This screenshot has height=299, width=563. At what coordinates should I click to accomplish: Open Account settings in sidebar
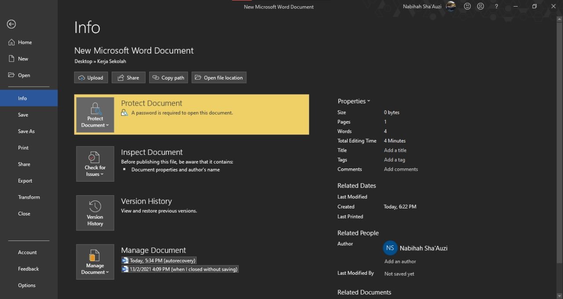click(x=29, y=252)
